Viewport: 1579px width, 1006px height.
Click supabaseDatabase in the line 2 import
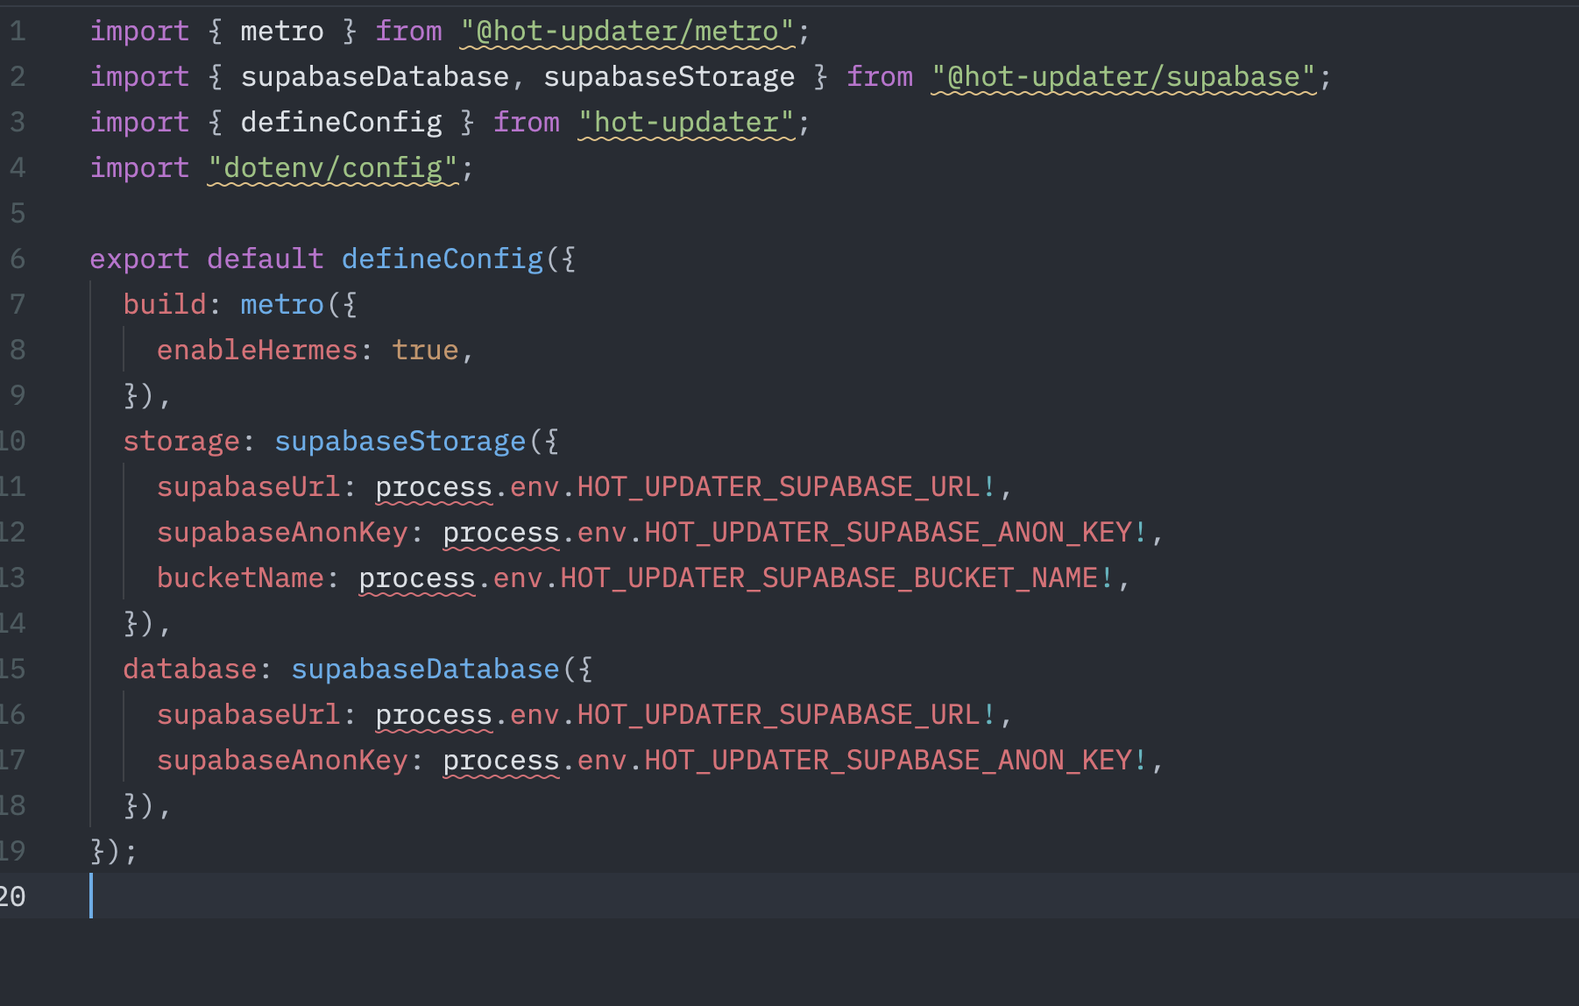(x=374, y=77)
